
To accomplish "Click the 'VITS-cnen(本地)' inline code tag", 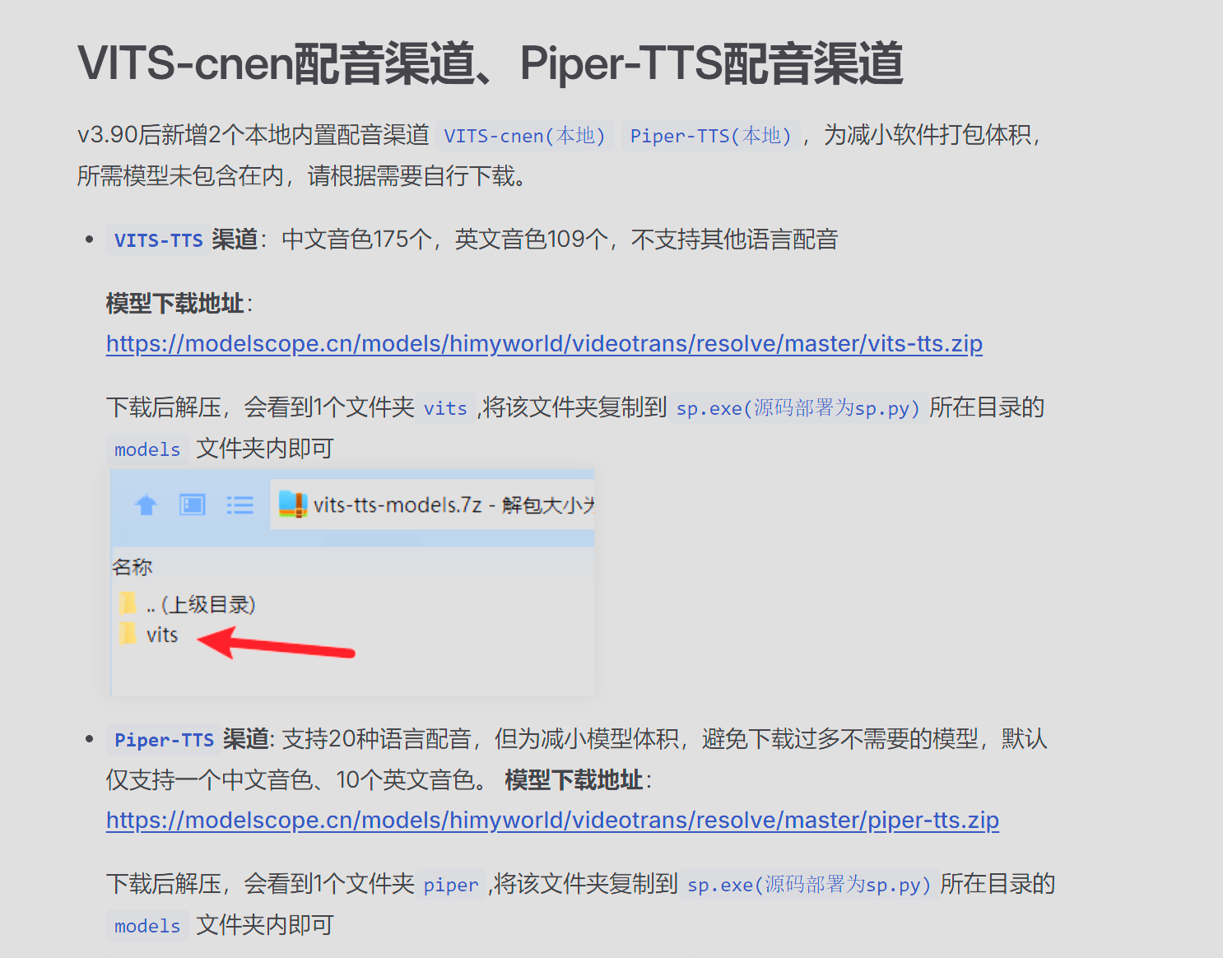I will point(524,136).
